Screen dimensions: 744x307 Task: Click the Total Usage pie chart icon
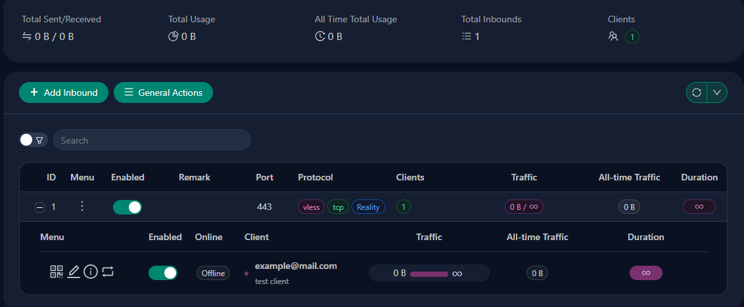tap(174, 37)
